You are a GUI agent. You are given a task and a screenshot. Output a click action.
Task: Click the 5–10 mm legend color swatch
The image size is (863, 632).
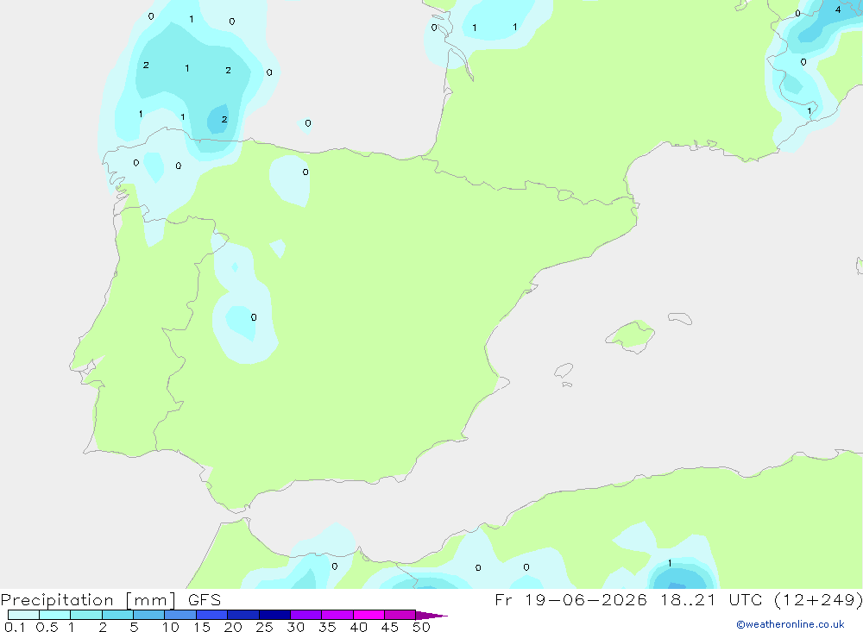[x=148, y=615]
